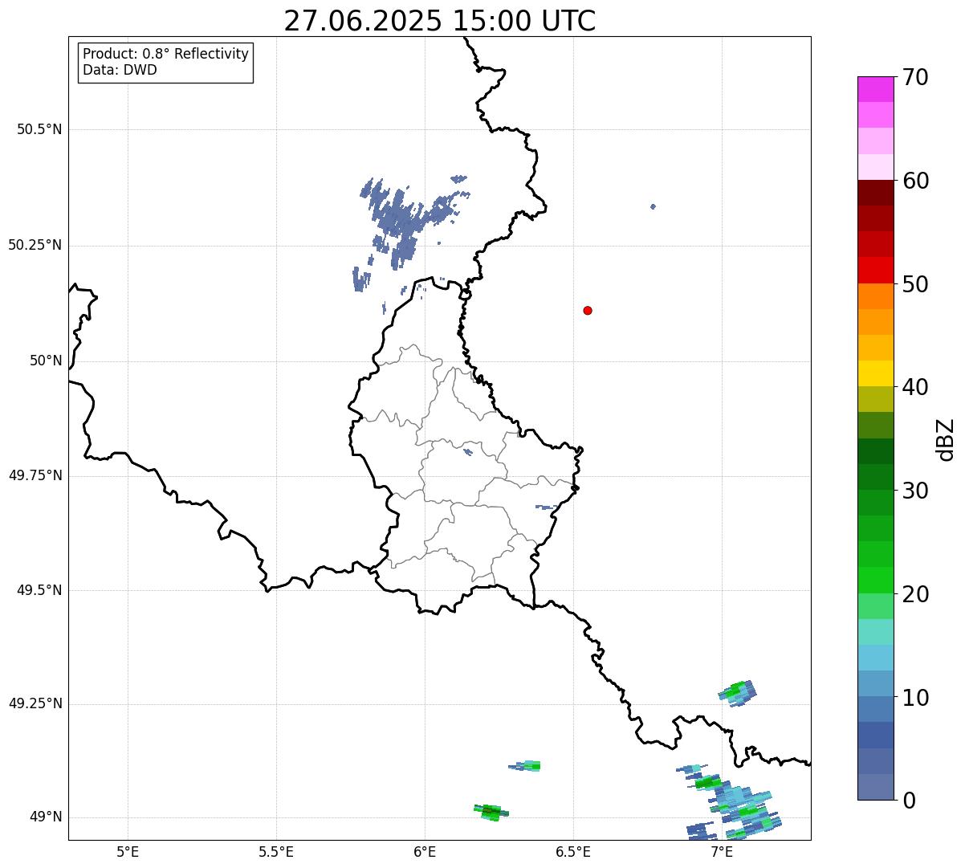
Task: Select the 49°N latitude label
Action: pyautogui.click(x=46, y=817)
